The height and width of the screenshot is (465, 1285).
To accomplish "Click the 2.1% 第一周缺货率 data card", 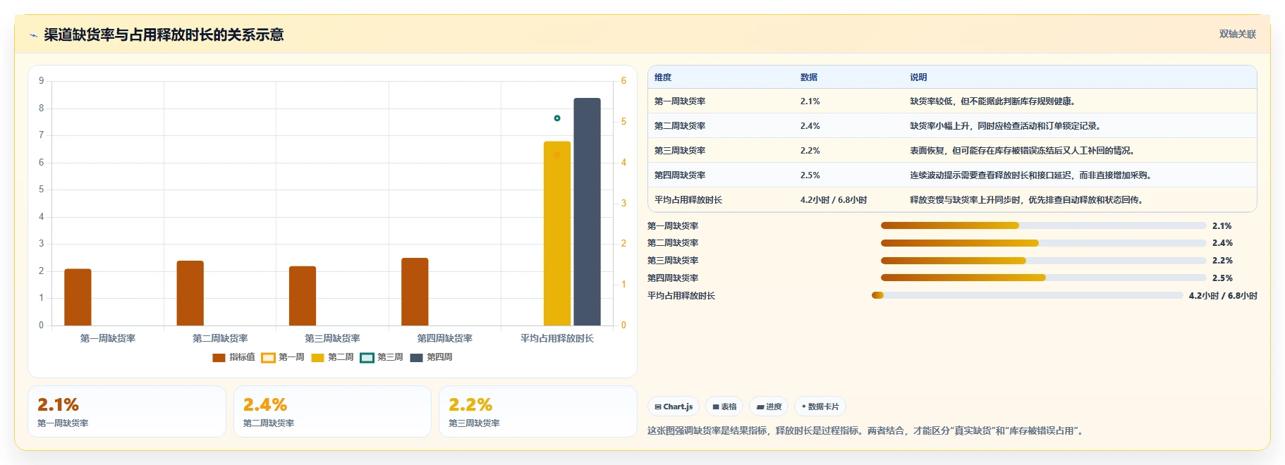I will click(x=127, y=411).
